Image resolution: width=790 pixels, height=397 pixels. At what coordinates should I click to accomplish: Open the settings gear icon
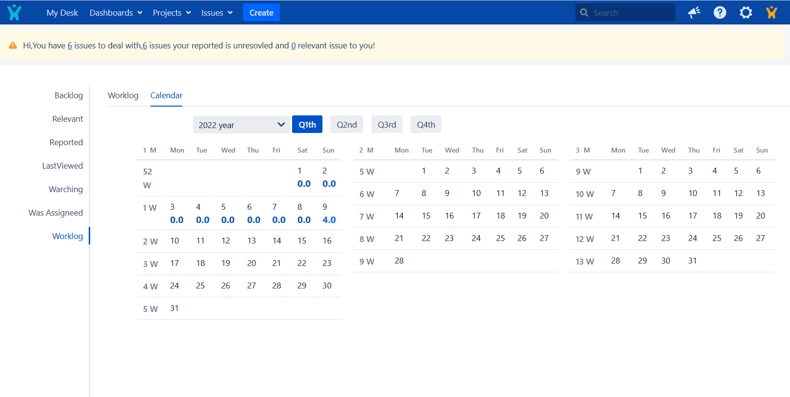coord(746,12)
